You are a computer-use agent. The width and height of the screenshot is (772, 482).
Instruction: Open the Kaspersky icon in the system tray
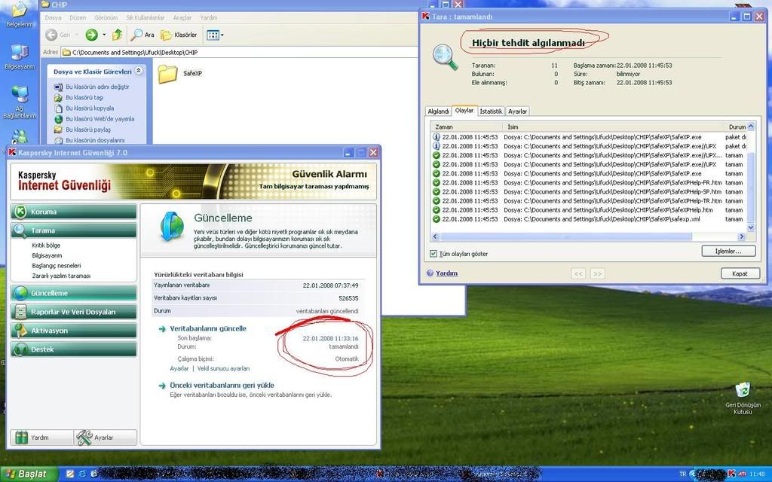pos(731,474)
